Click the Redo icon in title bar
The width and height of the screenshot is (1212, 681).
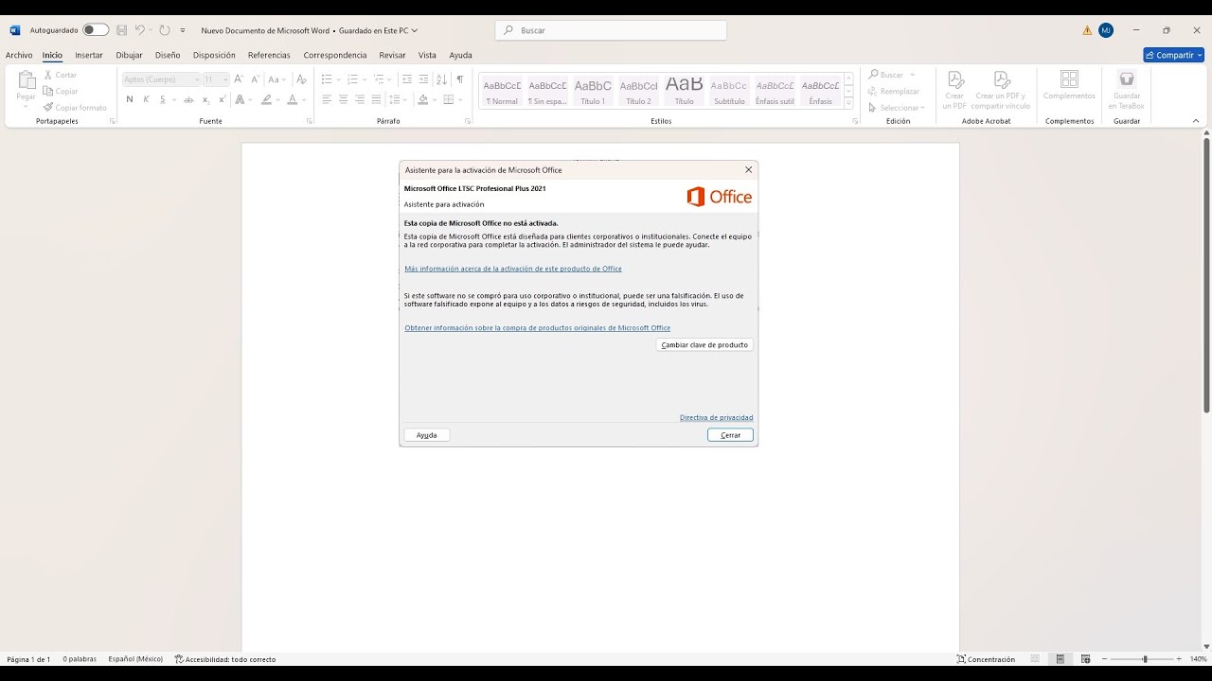tap(165, 30)
